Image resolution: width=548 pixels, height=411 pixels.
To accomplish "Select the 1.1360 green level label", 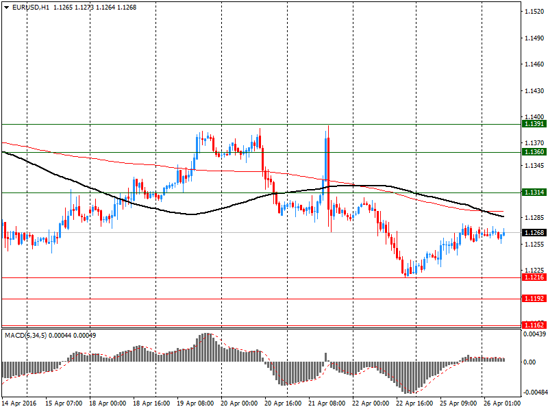I will click(x=534, y=152).
